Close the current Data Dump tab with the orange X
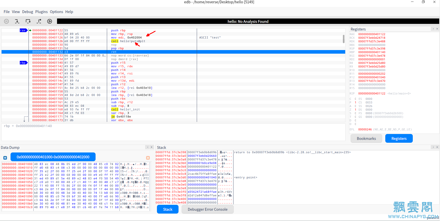This screenshot has height=221, width=440. click(148, 158)
